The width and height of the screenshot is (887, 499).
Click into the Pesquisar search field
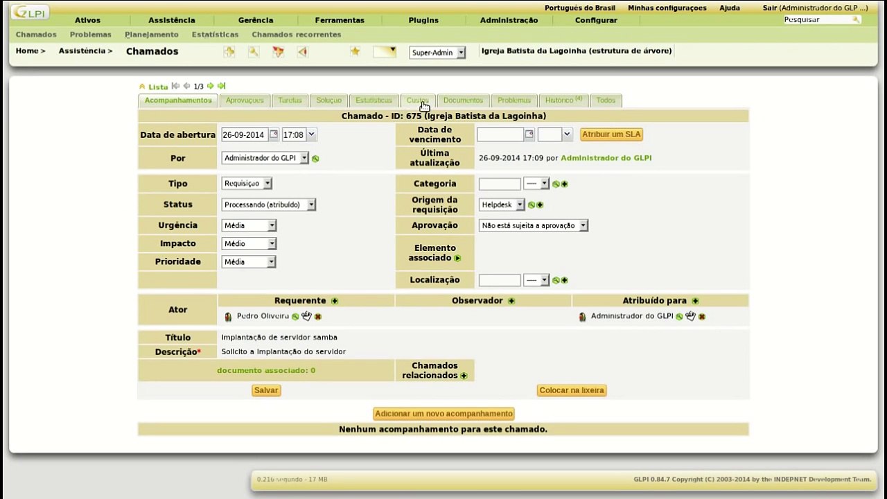pos(817,19)
